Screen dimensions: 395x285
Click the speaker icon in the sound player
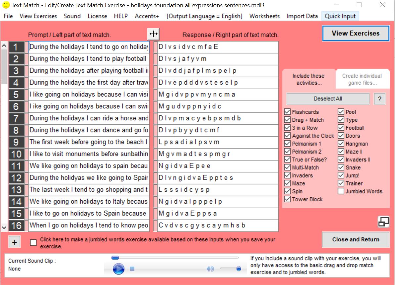pyautogui.click(x=210, y=269)
